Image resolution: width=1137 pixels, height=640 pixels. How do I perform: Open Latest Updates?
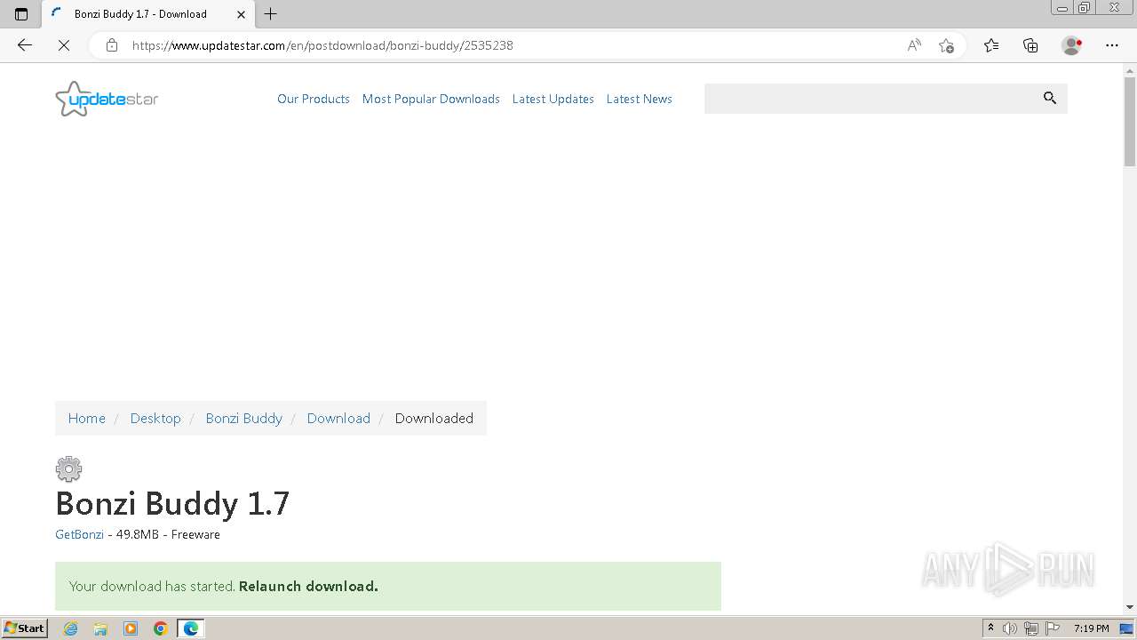click(x=553, y=99)
